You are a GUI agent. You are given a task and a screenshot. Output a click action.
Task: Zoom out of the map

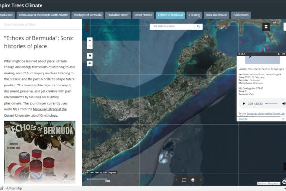(x=90, y=47)
